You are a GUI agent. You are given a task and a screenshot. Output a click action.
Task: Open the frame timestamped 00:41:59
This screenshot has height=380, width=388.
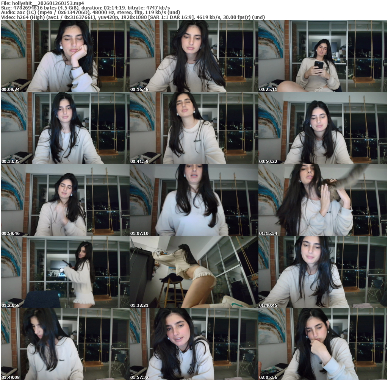point(194,128)
